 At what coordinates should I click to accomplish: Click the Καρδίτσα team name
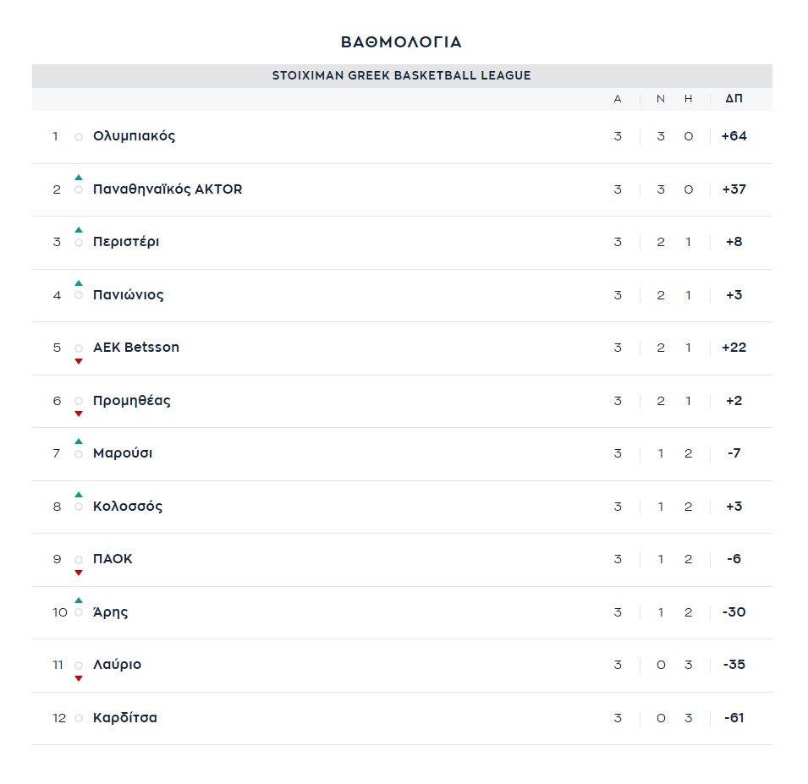point(125,718)
